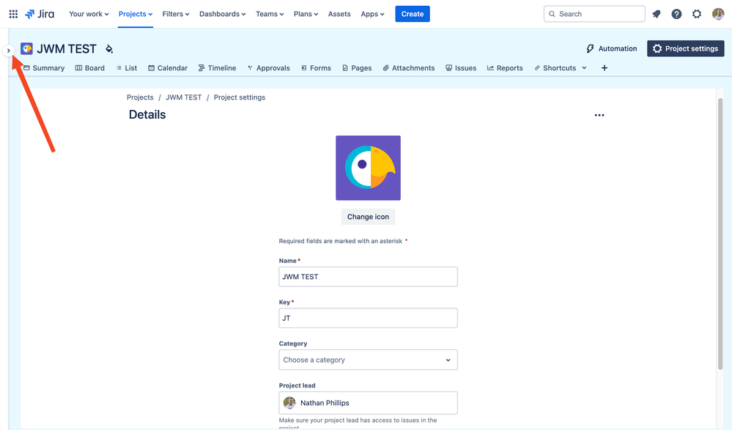Open Filters dropdown menu
This screenshot has width=732, height=430.
pos(176,14)
